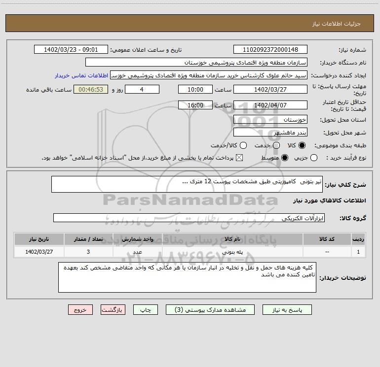The width and height of the screenshot is (380, 367).
Task: Click the نام کالا column header
Action: coord(232,239)
